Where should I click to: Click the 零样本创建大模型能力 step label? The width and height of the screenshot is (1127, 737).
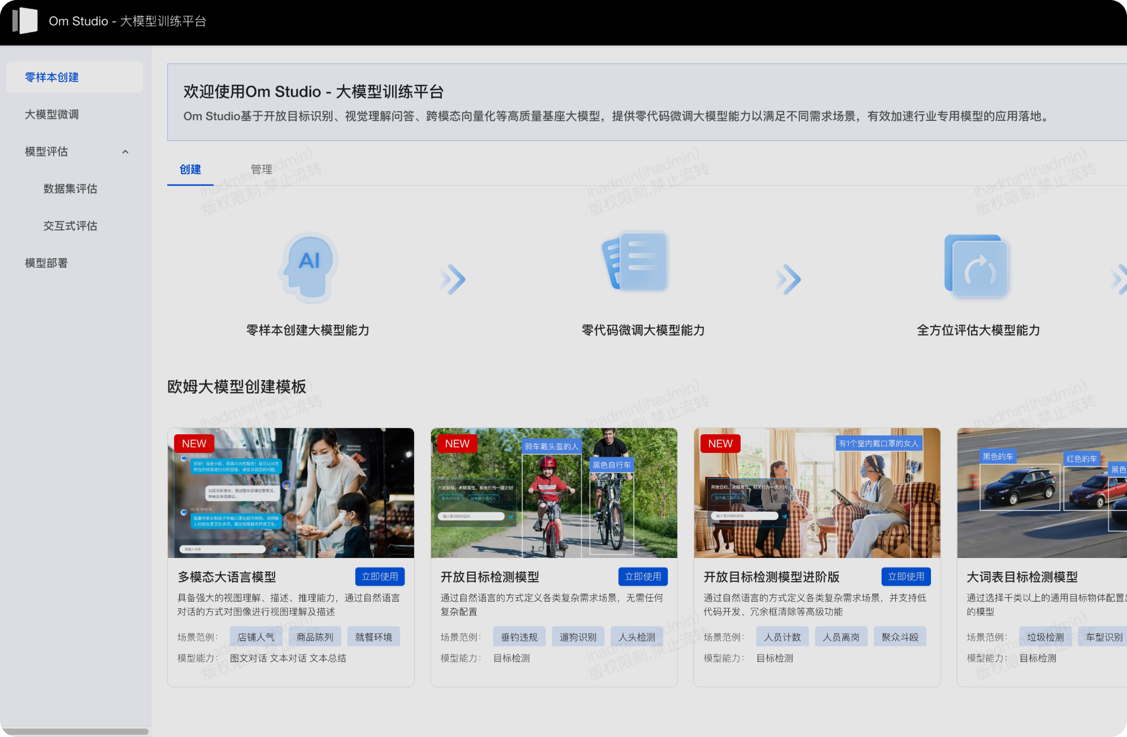[x=308, y=330]
